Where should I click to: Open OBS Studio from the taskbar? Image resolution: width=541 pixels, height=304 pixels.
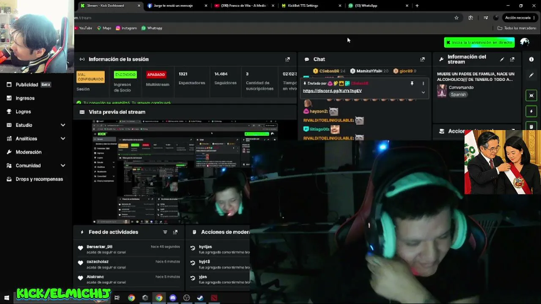(186, 298)
